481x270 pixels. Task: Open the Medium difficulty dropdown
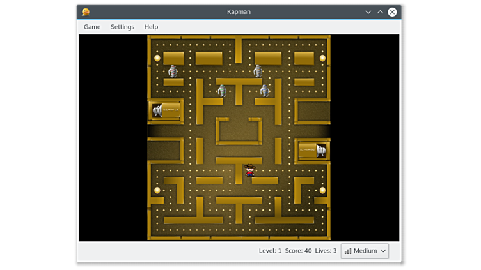coord(365,251)
